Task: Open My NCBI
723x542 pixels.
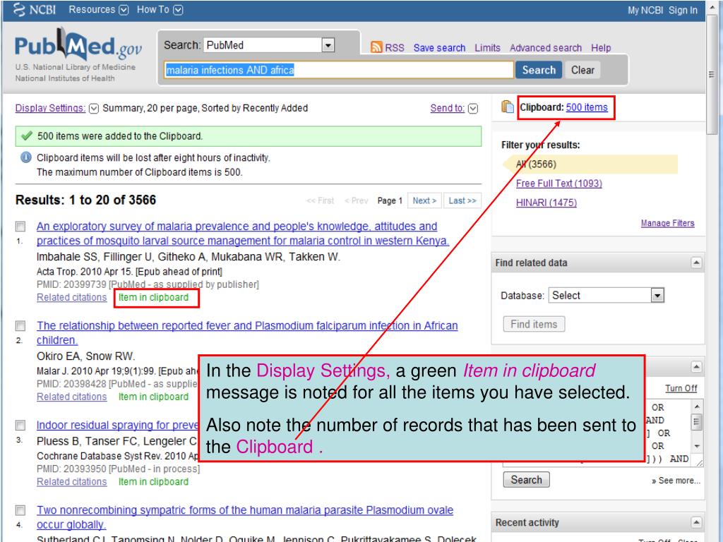Action: (x=645, y=10)
